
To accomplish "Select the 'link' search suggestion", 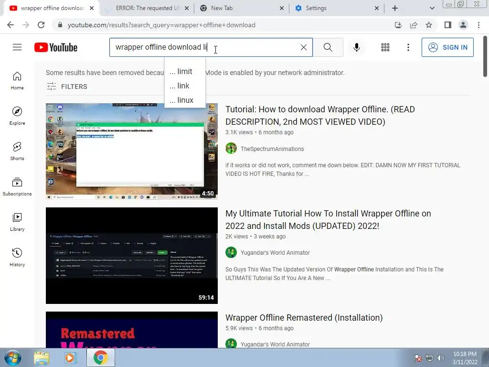I will click(x=185, y=86).
